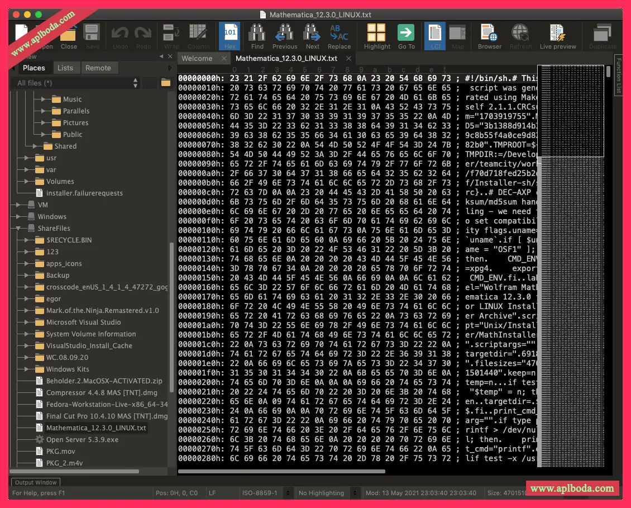Expand the Parallels folder
The width and height of the screenshot is (631, 508).
[42, 111]
